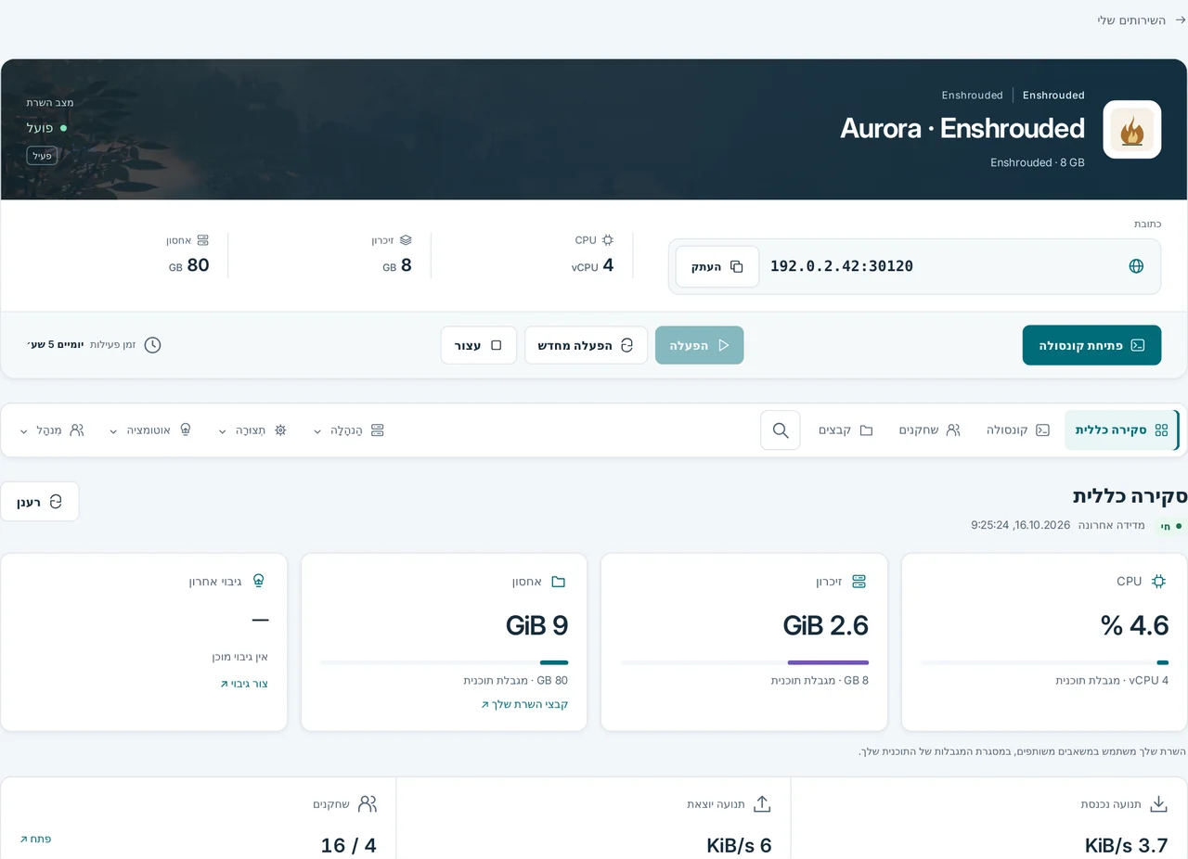
Task: Click the CPU usage progress bar
Action: (1044, 662)
